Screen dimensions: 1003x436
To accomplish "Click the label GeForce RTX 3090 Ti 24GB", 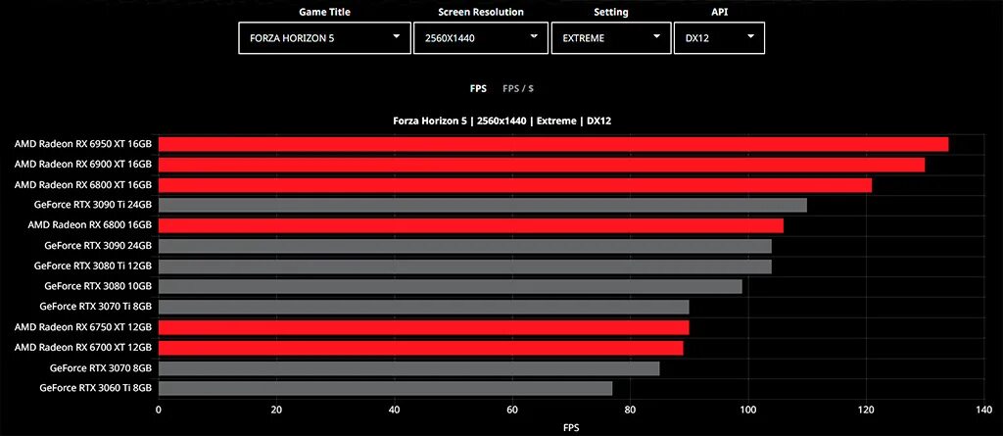I will pos(93,205).
